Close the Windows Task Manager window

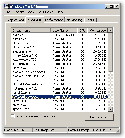click(x=117, y=6)
